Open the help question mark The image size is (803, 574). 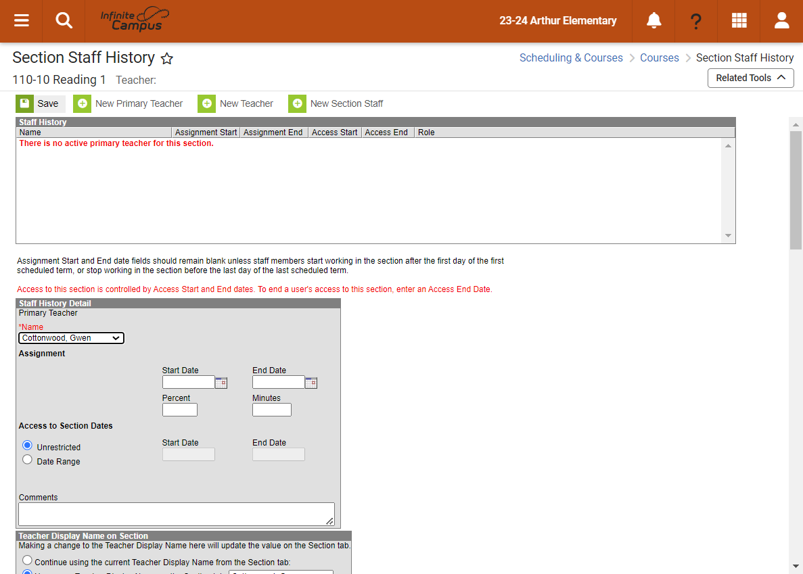695,21
